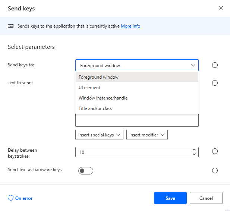Viewport: 230px width, 211px height.
Task: Click info icon for hardware keys option
Action: click(215, 171)
